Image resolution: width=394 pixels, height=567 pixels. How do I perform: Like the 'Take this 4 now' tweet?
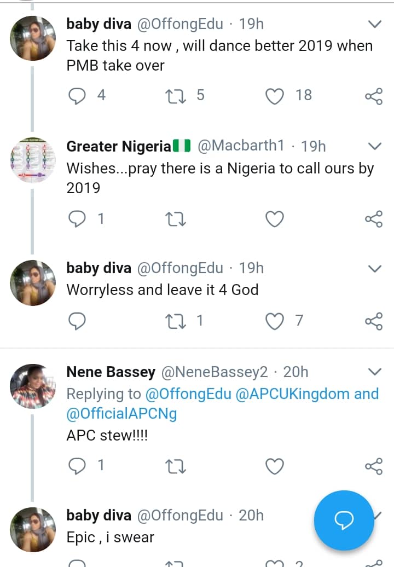click(x=275, y=96)
